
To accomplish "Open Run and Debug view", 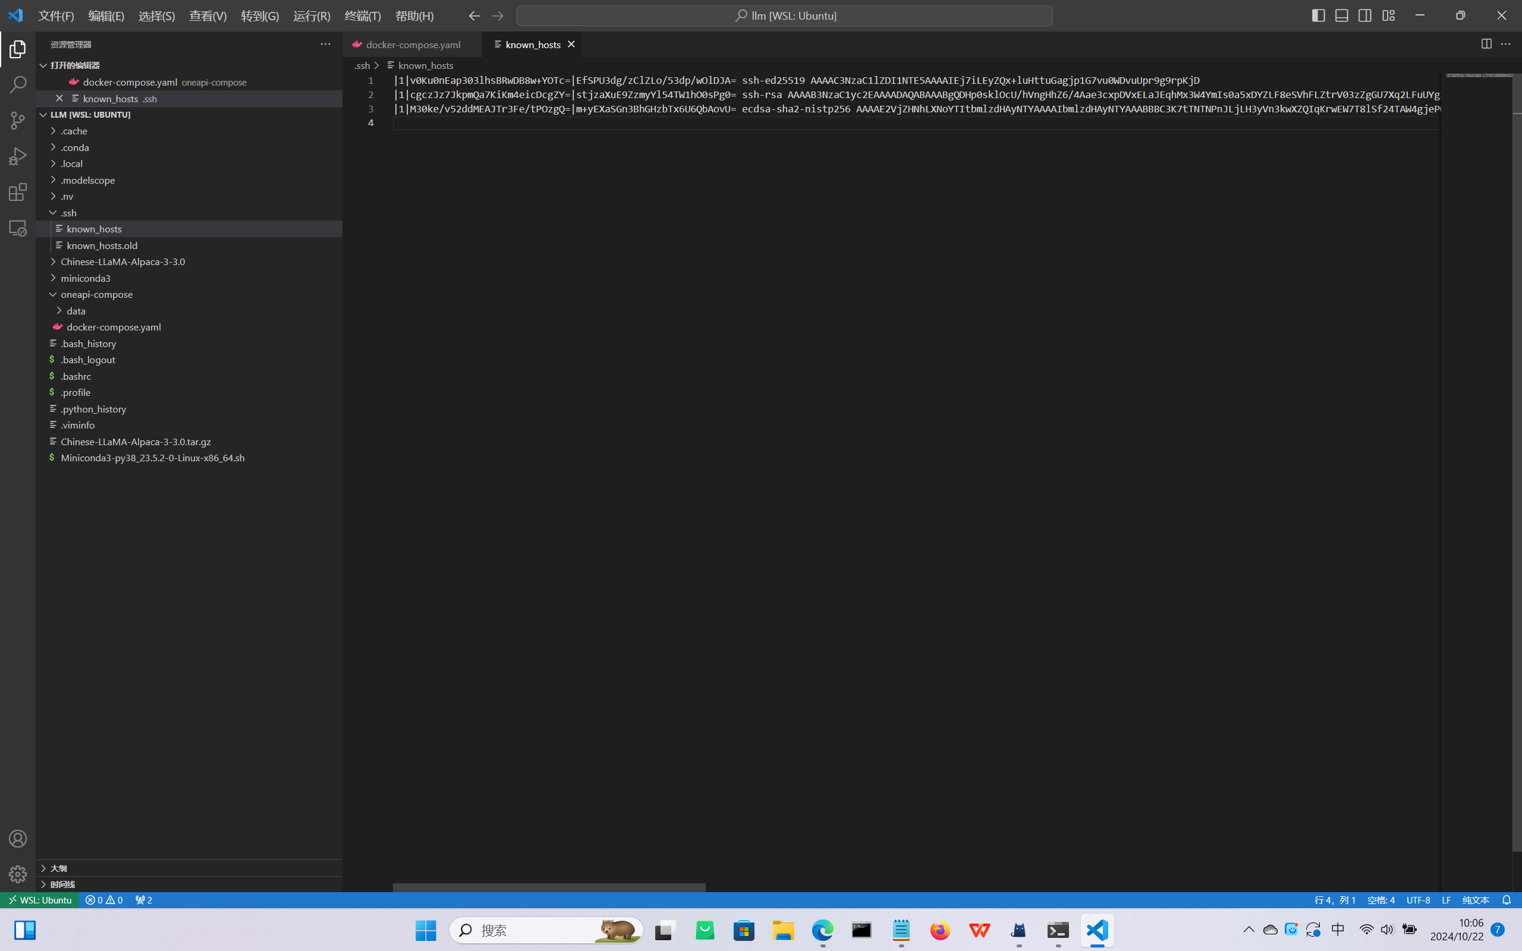I will click(18, 156).
